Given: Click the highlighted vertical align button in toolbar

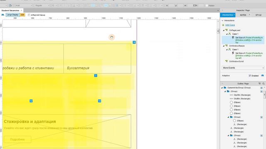Looking at the screenshot, I should coord(106,5).
